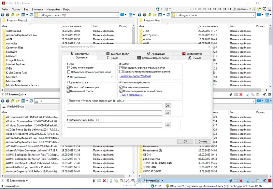Go back in the J:\ pane
The image size is (273, 189).
[x=3, y=101]
